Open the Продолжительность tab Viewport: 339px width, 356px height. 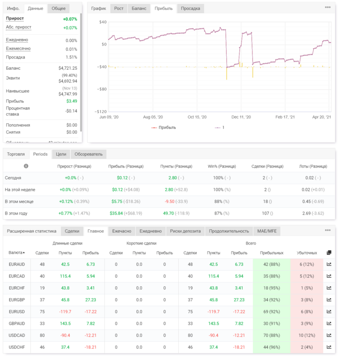click(x=229, y=231)
